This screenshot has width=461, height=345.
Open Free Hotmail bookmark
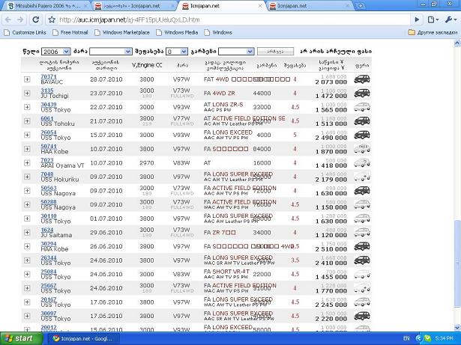70,32
